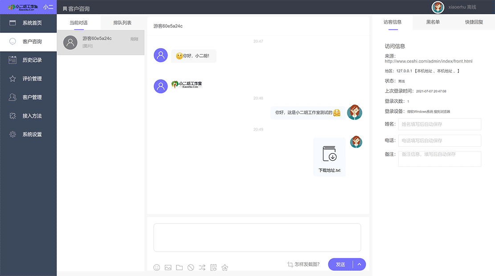Switch to the 排队列表 tab
The height and width of the screenshot is (276, 495).
(x=121, y=22)
